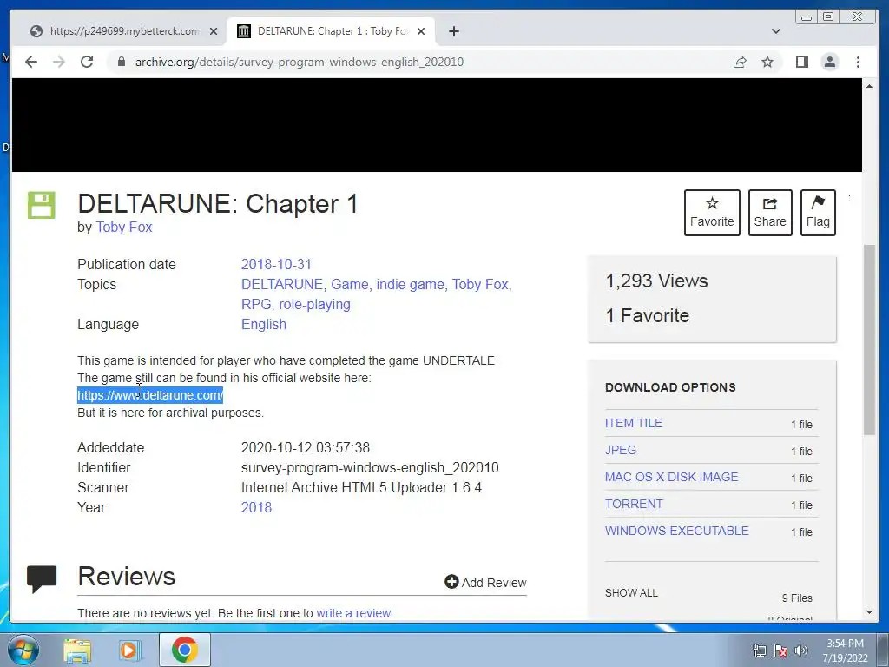Open the highlighted deltarune.com link
Screen dimensions: 889x667
[150, 395]
